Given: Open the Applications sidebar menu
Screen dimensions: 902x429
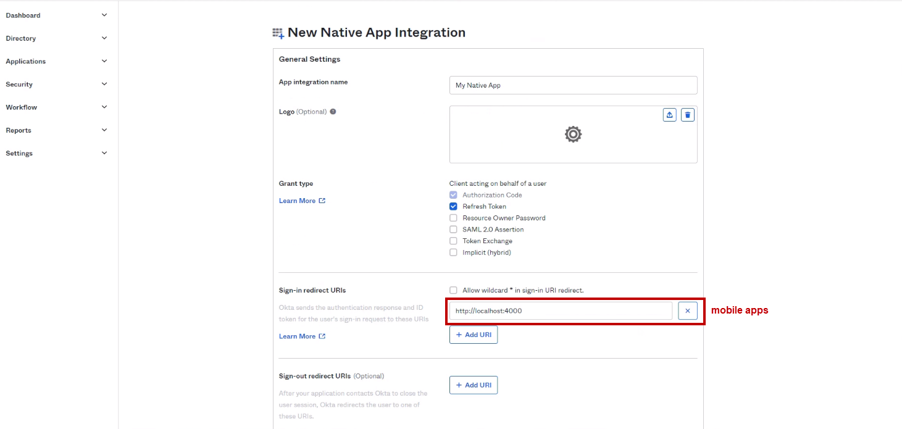Looking at the screenshot, I should [104, 61].
